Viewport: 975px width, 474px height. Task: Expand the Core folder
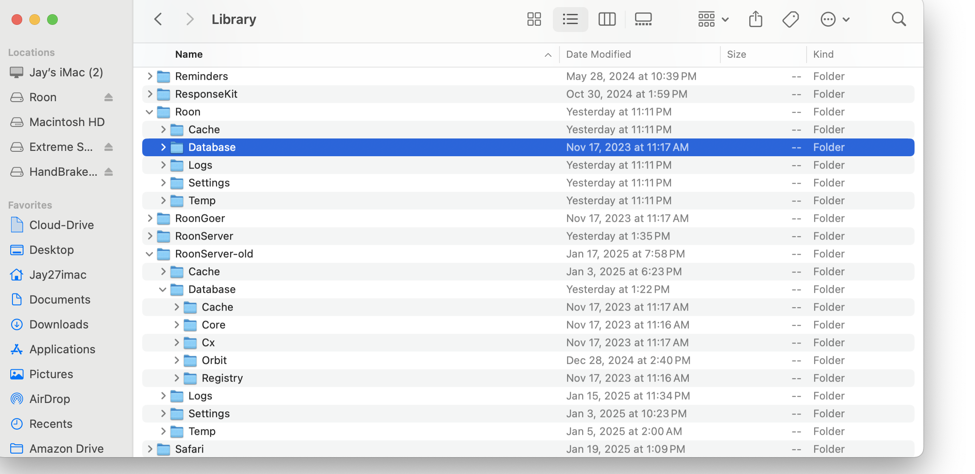click(176, 325)
